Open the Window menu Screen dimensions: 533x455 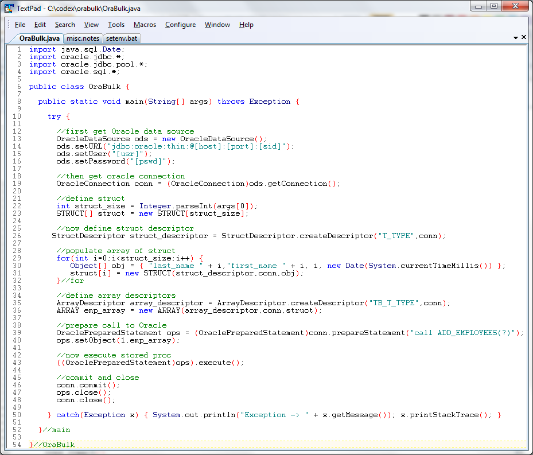coord(217,25)
